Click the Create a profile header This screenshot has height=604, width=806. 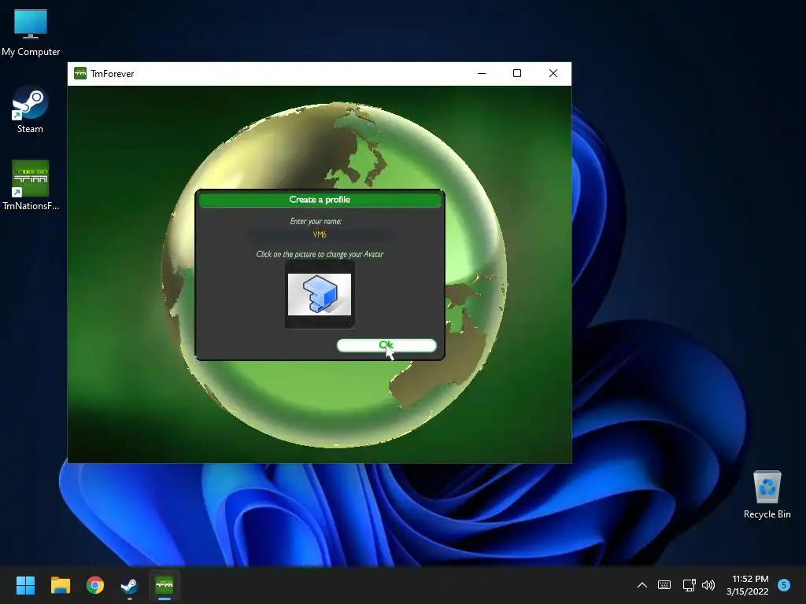pos(320,200)
